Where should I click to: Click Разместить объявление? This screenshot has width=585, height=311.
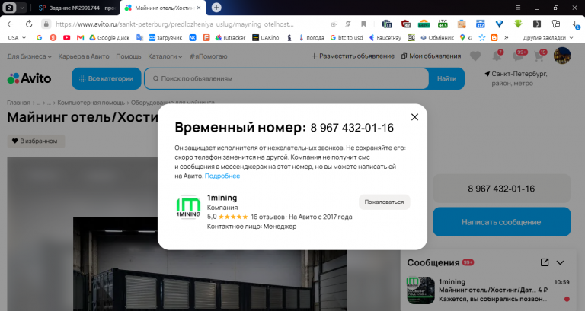coord(353,56)
